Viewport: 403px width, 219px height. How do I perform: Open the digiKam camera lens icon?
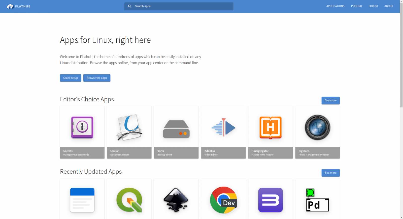317,127
